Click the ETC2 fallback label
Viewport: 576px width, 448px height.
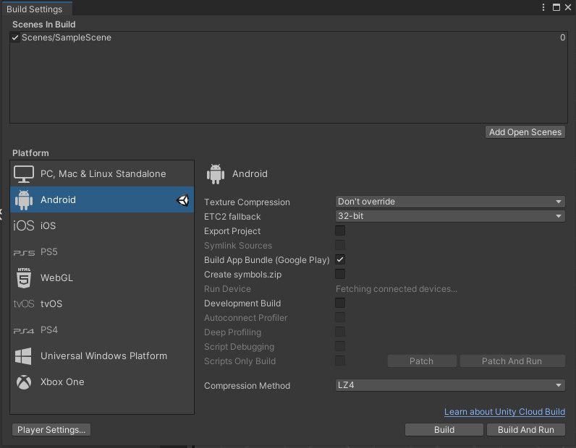click(232, 217)
